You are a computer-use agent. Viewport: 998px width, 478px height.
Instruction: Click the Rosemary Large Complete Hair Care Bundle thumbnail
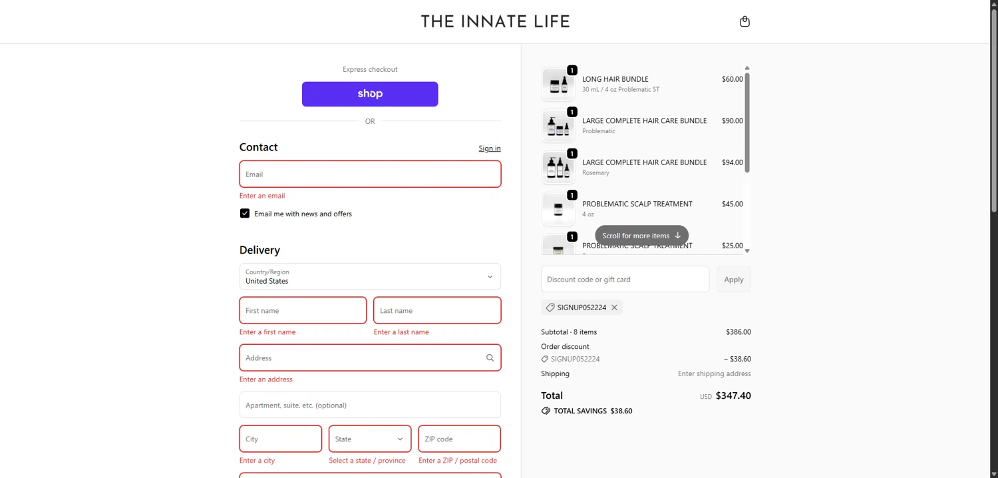tap(558, 167)
